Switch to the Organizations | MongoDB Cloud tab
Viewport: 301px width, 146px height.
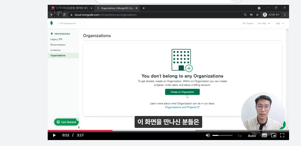click(117, 8)
